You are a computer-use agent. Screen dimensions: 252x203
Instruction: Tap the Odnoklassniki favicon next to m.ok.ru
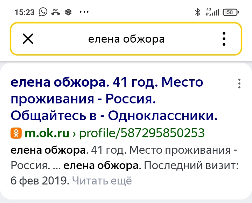point(16,133)
